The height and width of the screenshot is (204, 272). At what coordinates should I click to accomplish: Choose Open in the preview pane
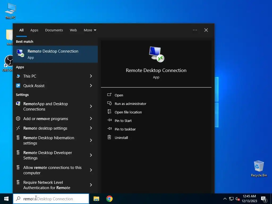(x=119, y=95)
